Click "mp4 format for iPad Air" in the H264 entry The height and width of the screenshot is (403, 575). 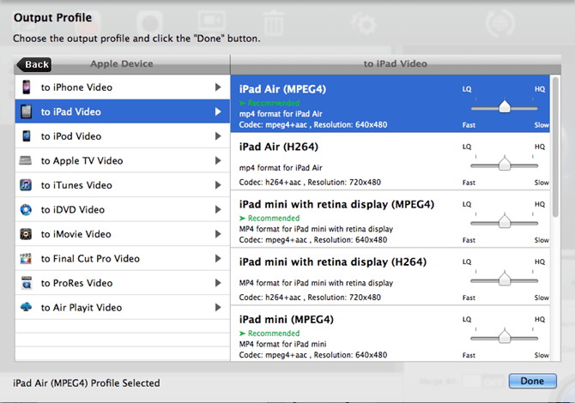(x=281, y=168)
